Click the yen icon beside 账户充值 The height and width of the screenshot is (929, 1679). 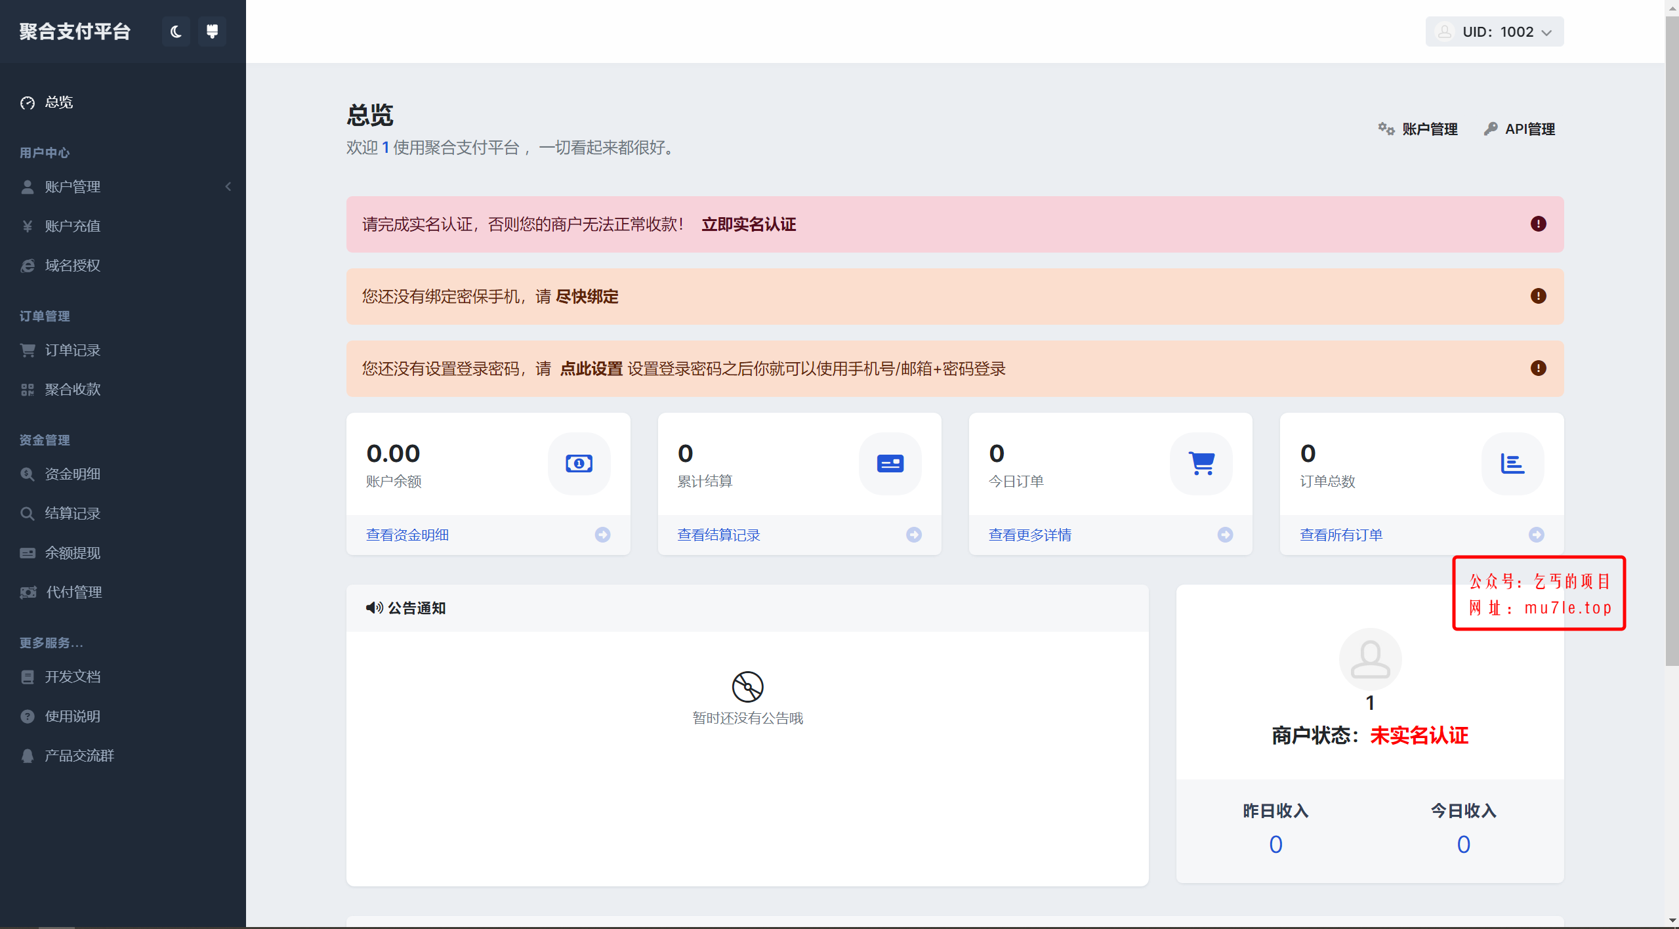coord(27,226)
